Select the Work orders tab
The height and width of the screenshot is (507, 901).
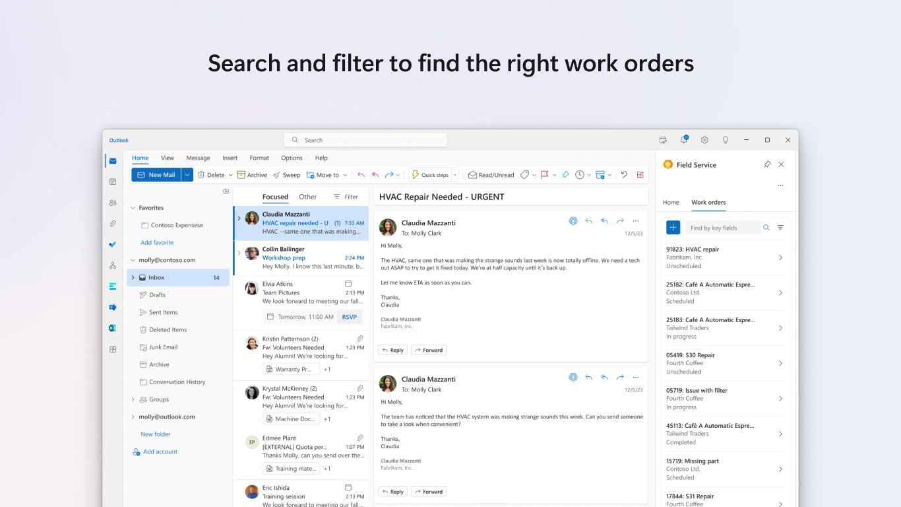pos(708,203)
